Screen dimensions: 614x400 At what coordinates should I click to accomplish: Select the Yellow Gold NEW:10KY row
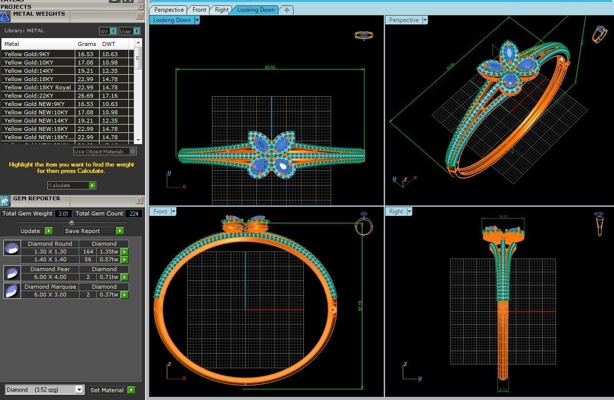[x=68, y=112]
